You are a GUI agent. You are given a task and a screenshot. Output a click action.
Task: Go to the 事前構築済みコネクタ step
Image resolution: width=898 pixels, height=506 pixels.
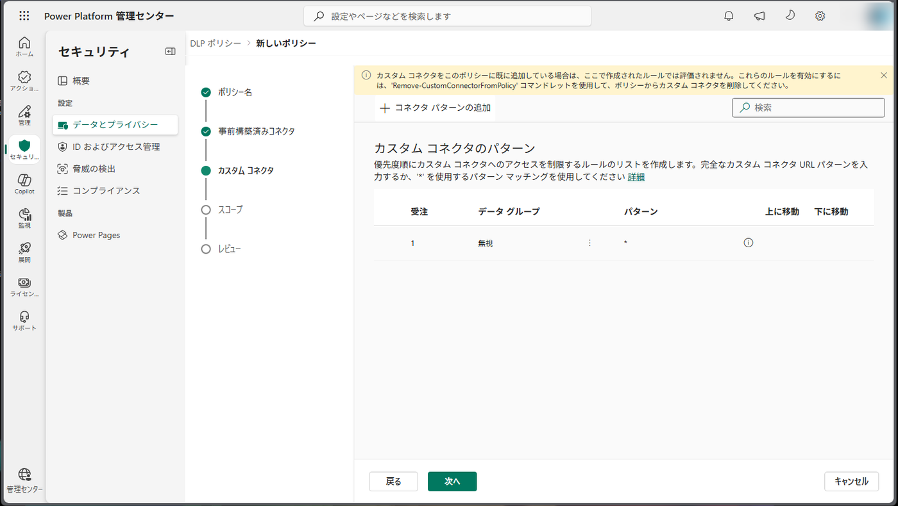[x=248, y=131]
